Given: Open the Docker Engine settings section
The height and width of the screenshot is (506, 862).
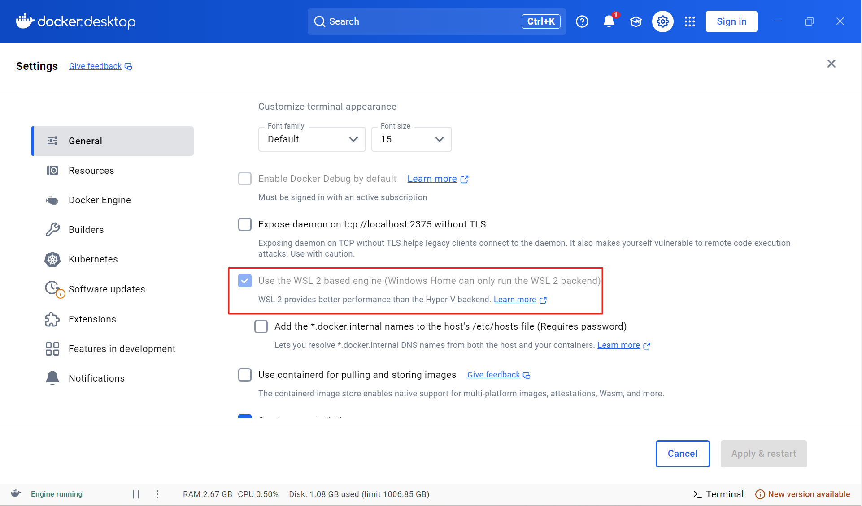Looking at the screenshot, I should [x=100, y=200].
